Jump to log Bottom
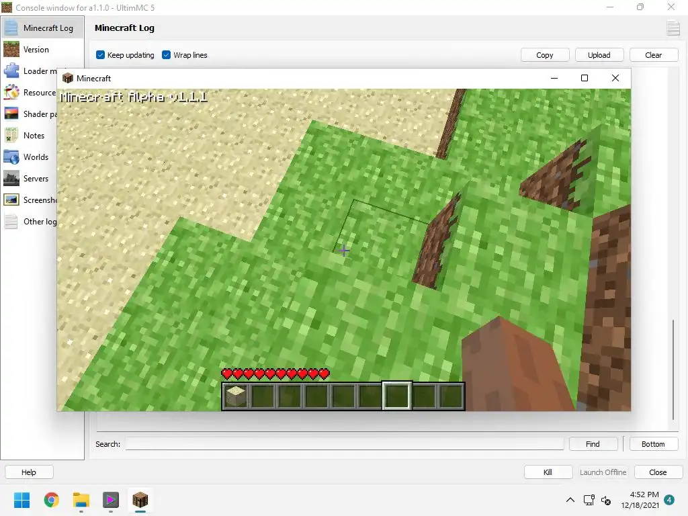The image size is (688, 516). pos(653,444)
